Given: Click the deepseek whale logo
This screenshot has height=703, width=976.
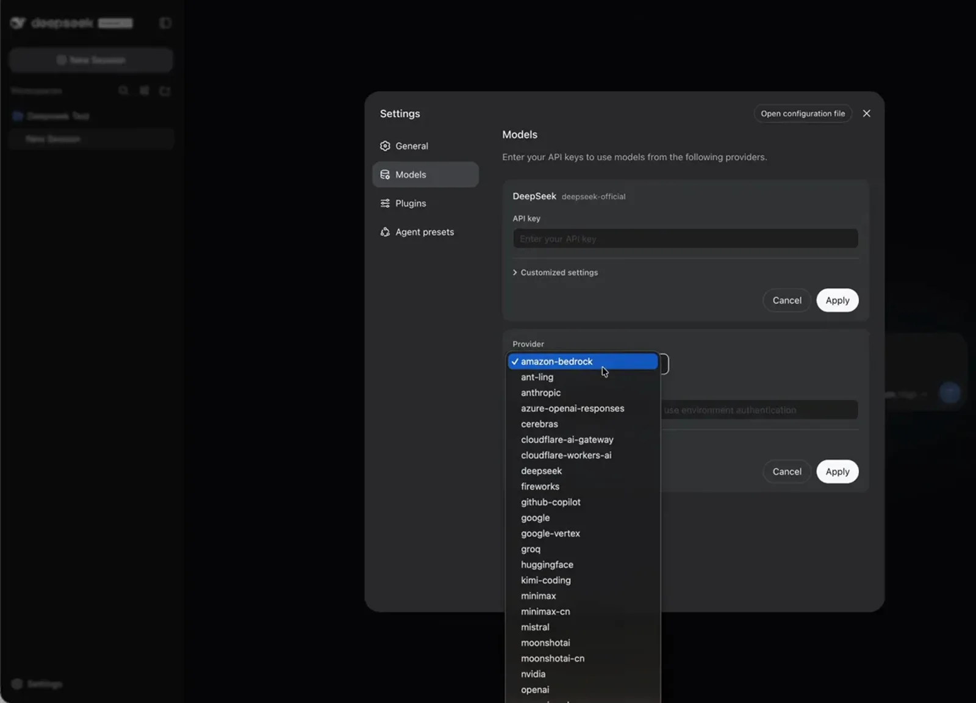Looking at the screenshot, I should coord(18,23).
